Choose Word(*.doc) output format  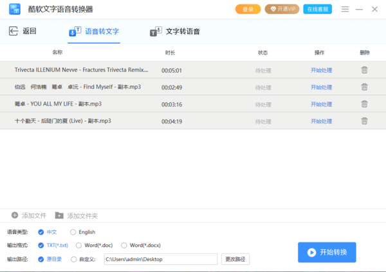(x=79, y=245)
